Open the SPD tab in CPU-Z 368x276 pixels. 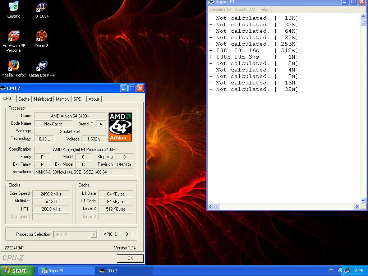click(78, 99)
